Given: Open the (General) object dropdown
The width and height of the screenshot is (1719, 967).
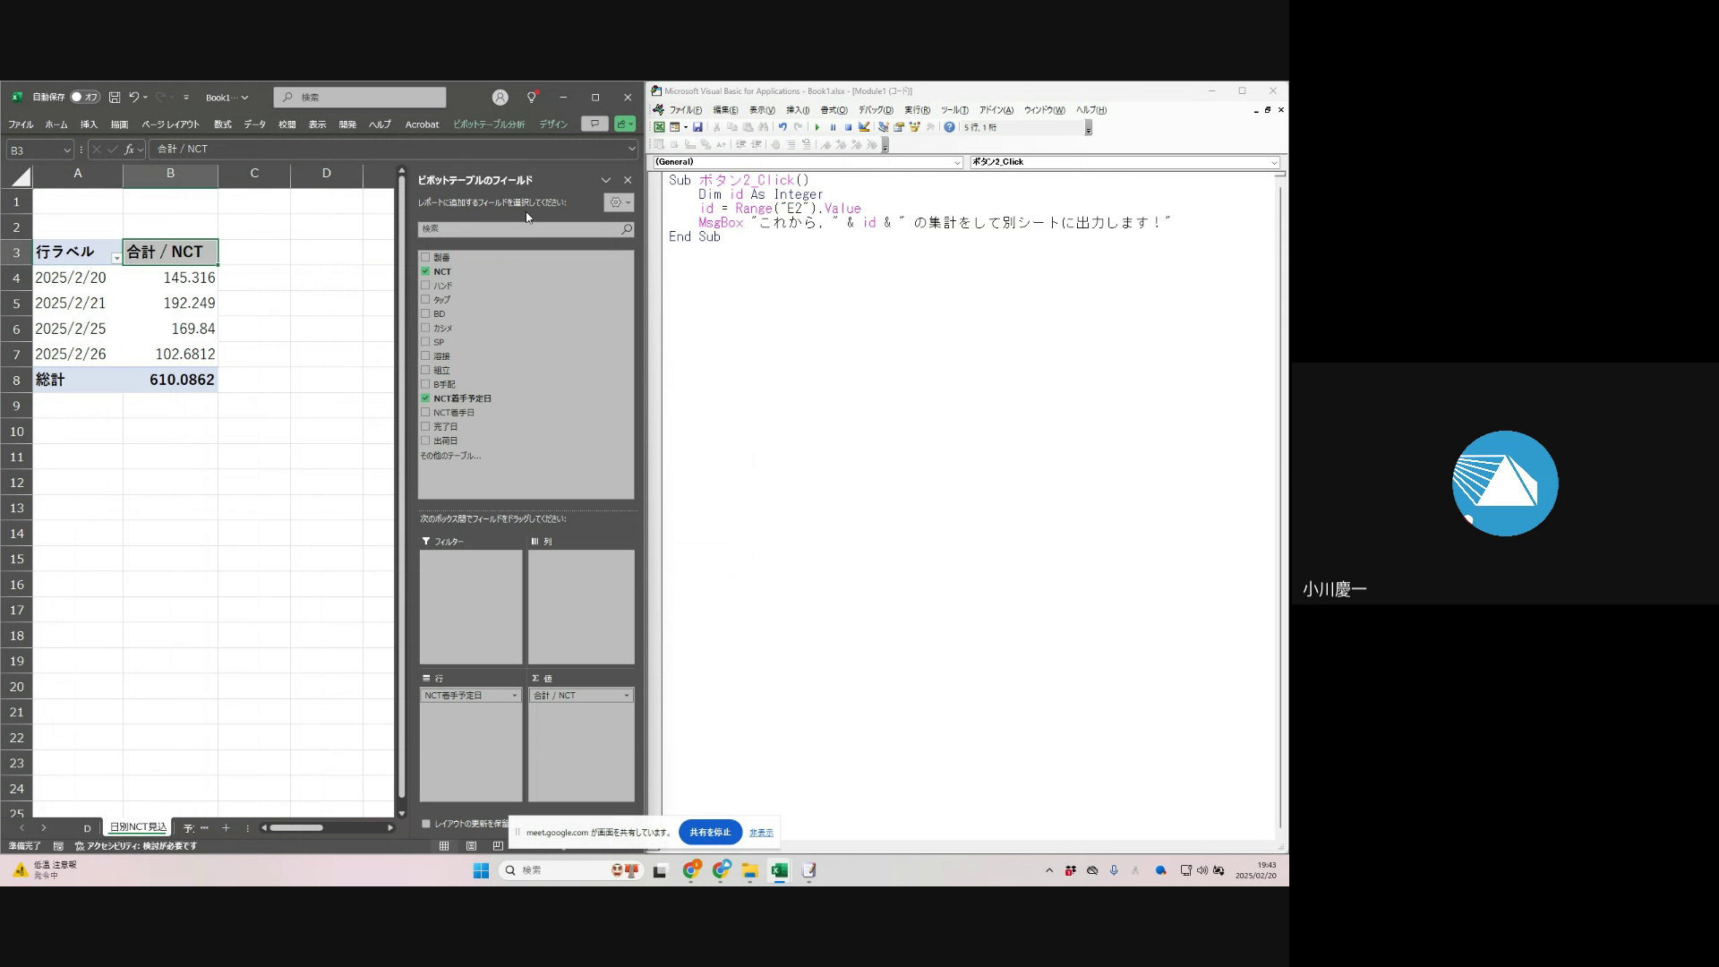Looking at the screenshot, I should tap(956, 162).
